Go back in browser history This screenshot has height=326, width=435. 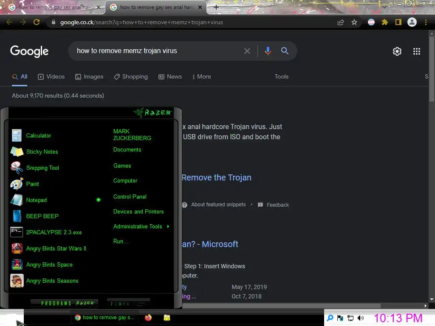9,22
